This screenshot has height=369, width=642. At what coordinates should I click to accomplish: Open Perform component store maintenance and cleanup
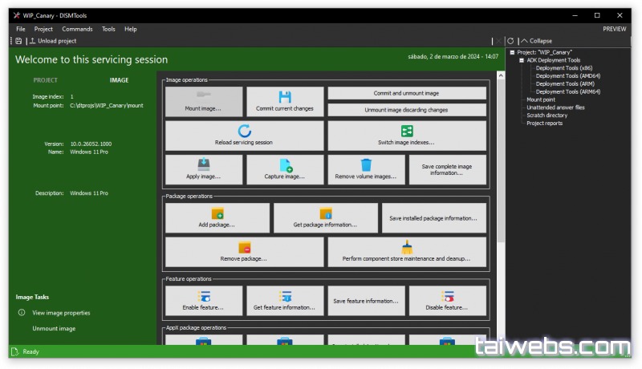click(406, 251)
